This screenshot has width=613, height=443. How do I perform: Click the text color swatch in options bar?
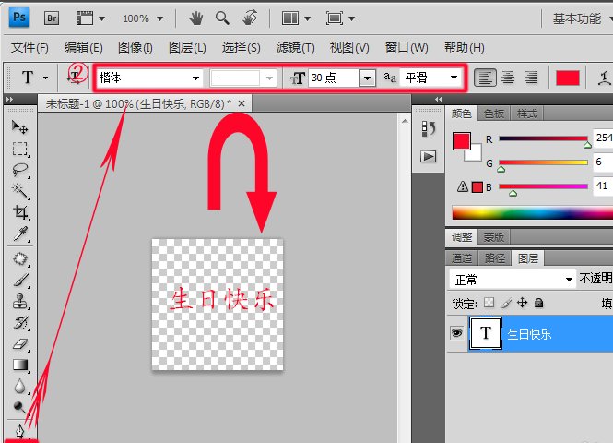tap(568, 78)
